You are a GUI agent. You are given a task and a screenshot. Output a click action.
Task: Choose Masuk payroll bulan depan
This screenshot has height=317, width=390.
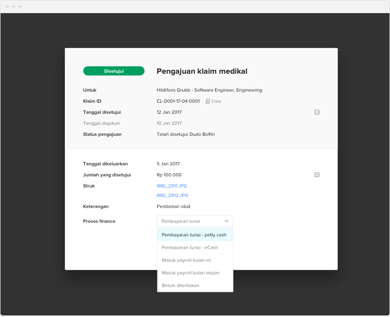195,273
